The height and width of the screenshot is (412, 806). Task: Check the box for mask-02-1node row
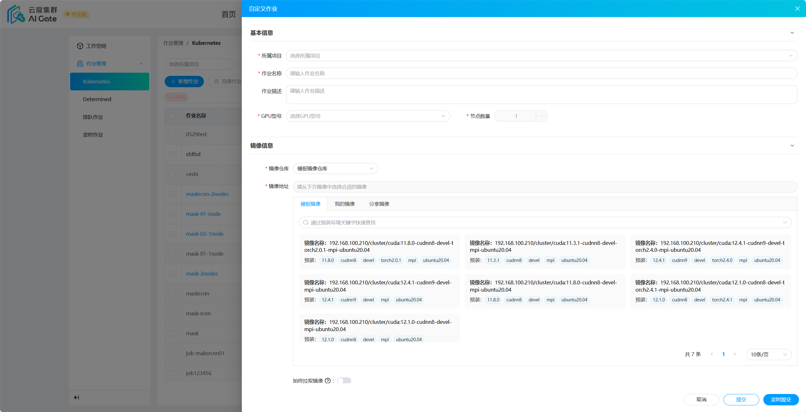point(172,234)
